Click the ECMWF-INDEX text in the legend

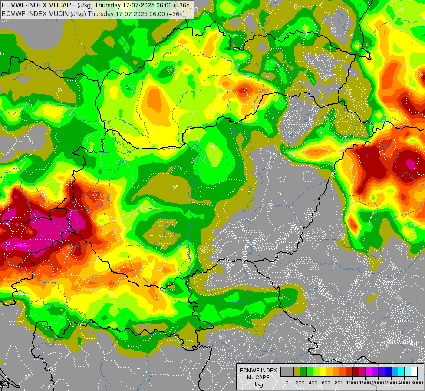(258, 371)
